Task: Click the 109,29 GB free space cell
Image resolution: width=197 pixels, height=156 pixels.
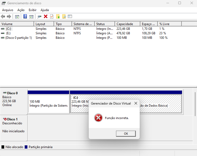Action: (x=148, y=33)
